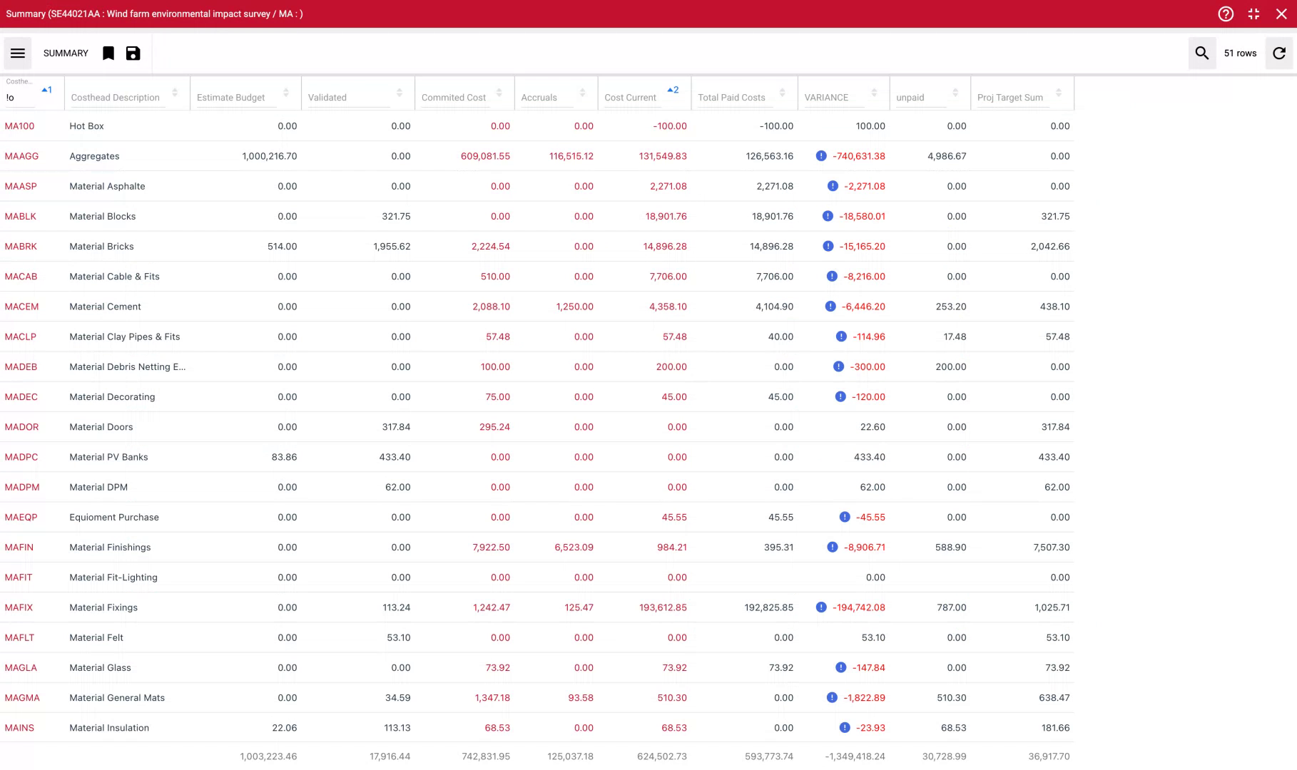Toggle sort on Total Paid Costs
The image size is (1297, 770).
tap(783, 93)
